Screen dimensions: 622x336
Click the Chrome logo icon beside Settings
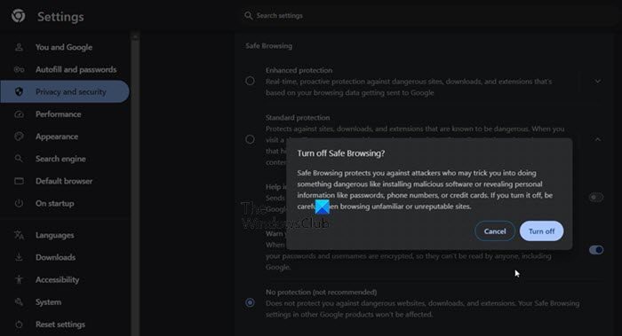pyautogui.click(x=19, y=16)
